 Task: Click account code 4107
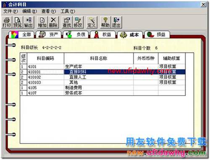[x=45, y=93]
